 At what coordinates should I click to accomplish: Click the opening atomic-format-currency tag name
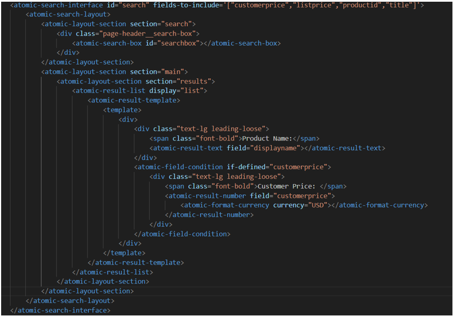coord(227,205)
